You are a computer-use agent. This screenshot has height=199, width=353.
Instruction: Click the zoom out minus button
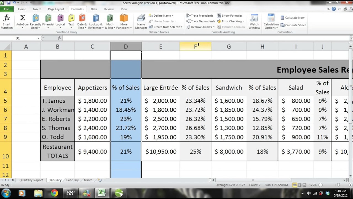320,185
